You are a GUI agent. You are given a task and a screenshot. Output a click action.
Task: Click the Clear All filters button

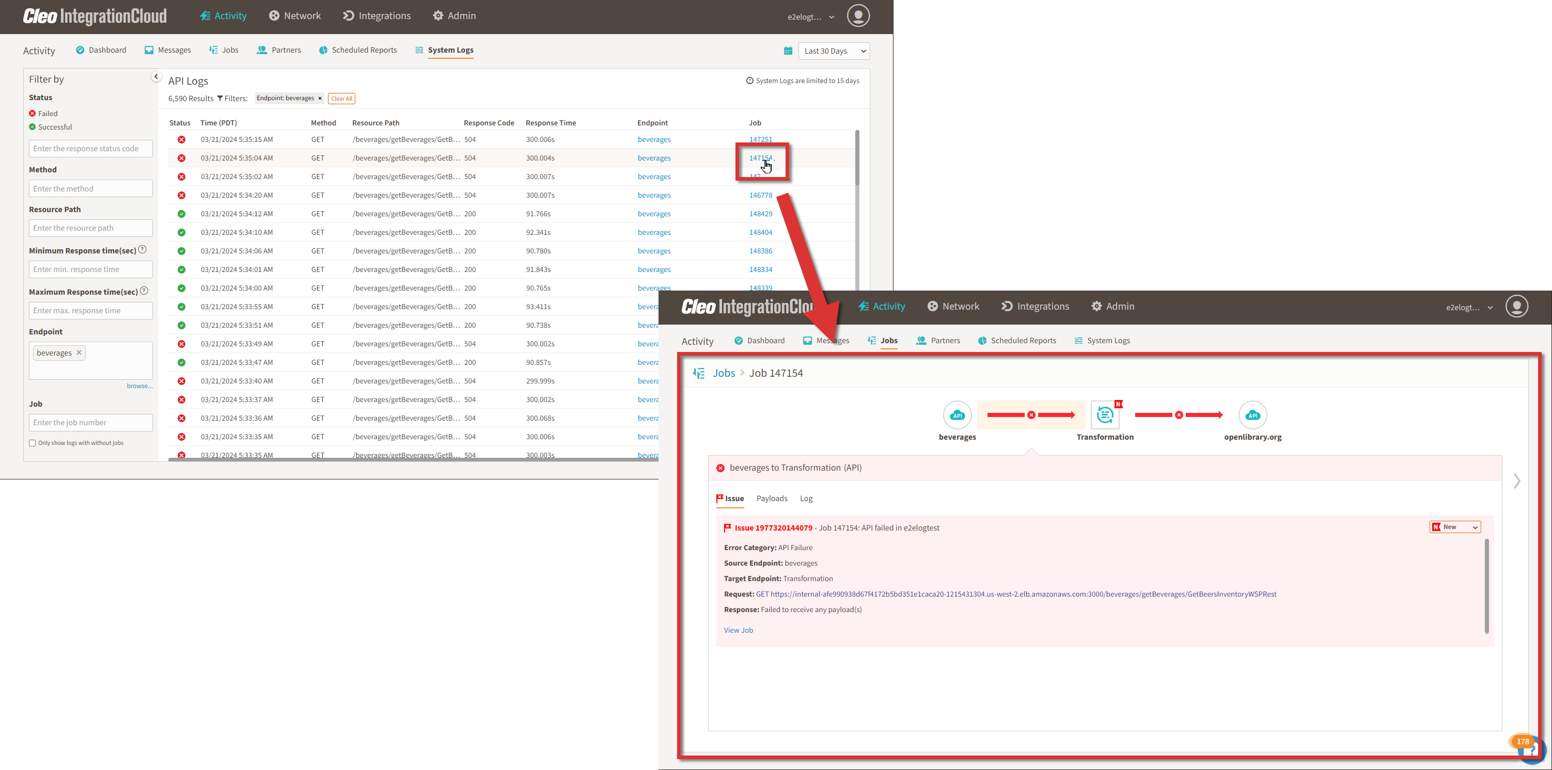(x=341, y=99)
